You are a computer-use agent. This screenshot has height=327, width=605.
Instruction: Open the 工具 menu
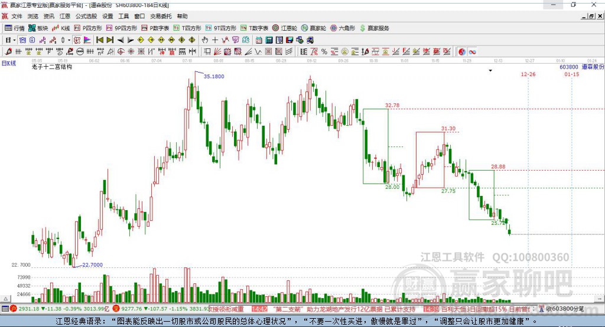click(123, 16)
